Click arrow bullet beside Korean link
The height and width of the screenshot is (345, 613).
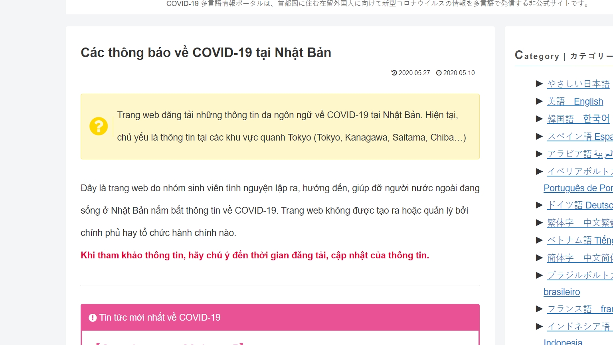539,119
